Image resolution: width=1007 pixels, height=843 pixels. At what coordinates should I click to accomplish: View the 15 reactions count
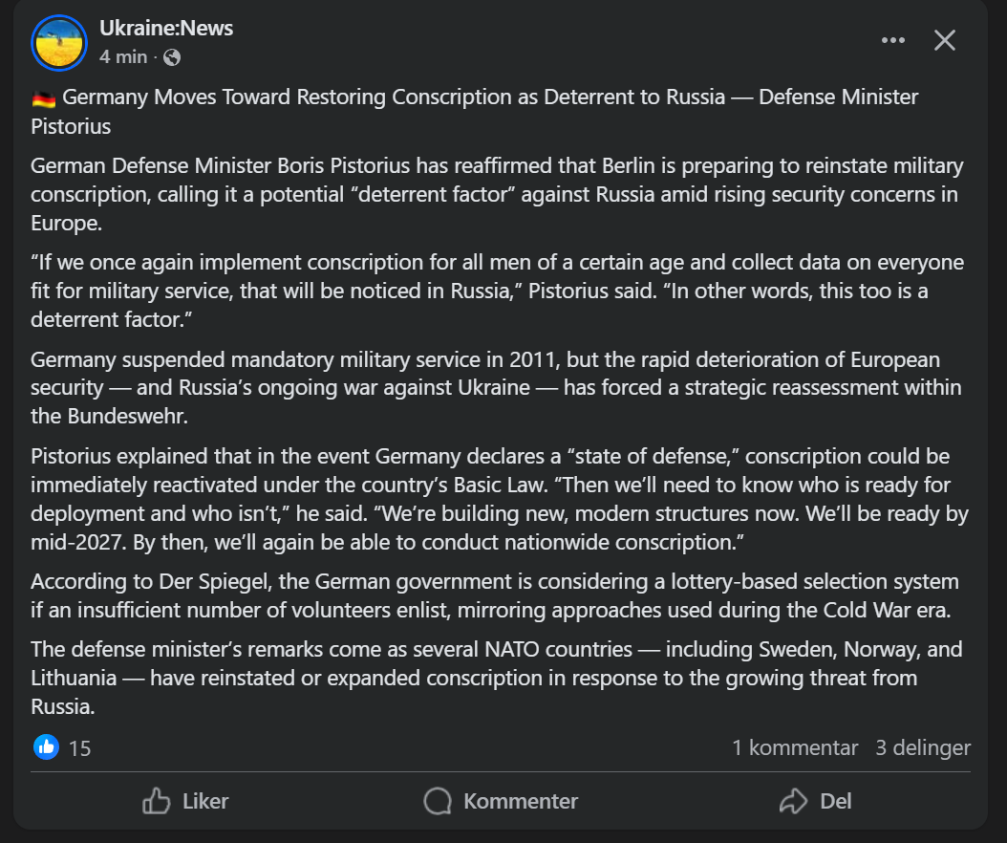[80, 748]
